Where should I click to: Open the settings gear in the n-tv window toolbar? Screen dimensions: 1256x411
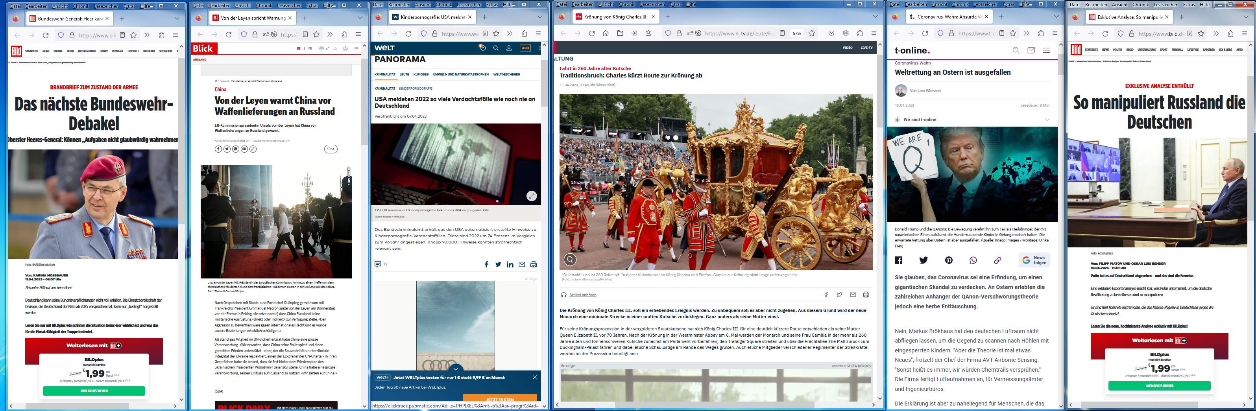point(846,33)
